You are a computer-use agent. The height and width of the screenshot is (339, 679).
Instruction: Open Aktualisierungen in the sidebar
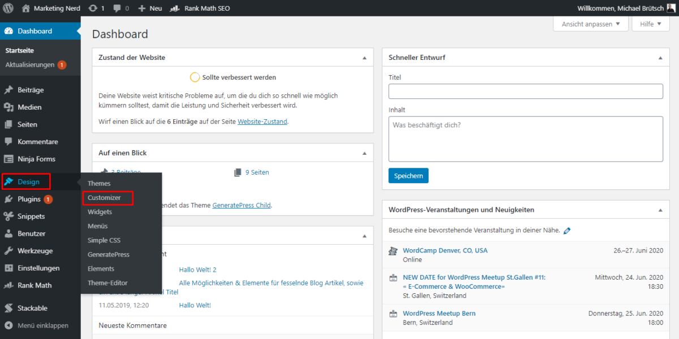30,65
